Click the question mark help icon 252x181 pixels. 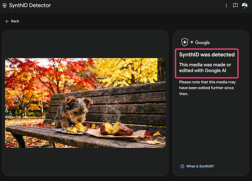pyautogui.click(x=182, y=166)
